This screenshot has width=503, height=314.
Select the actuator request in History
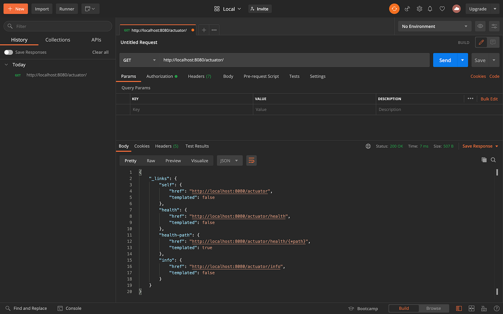56,75
